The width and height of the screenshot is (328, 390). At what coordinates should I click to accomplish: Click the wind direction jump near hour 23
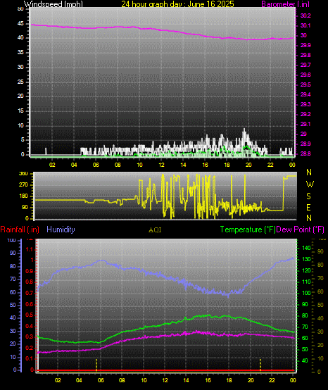coord(284,194)
